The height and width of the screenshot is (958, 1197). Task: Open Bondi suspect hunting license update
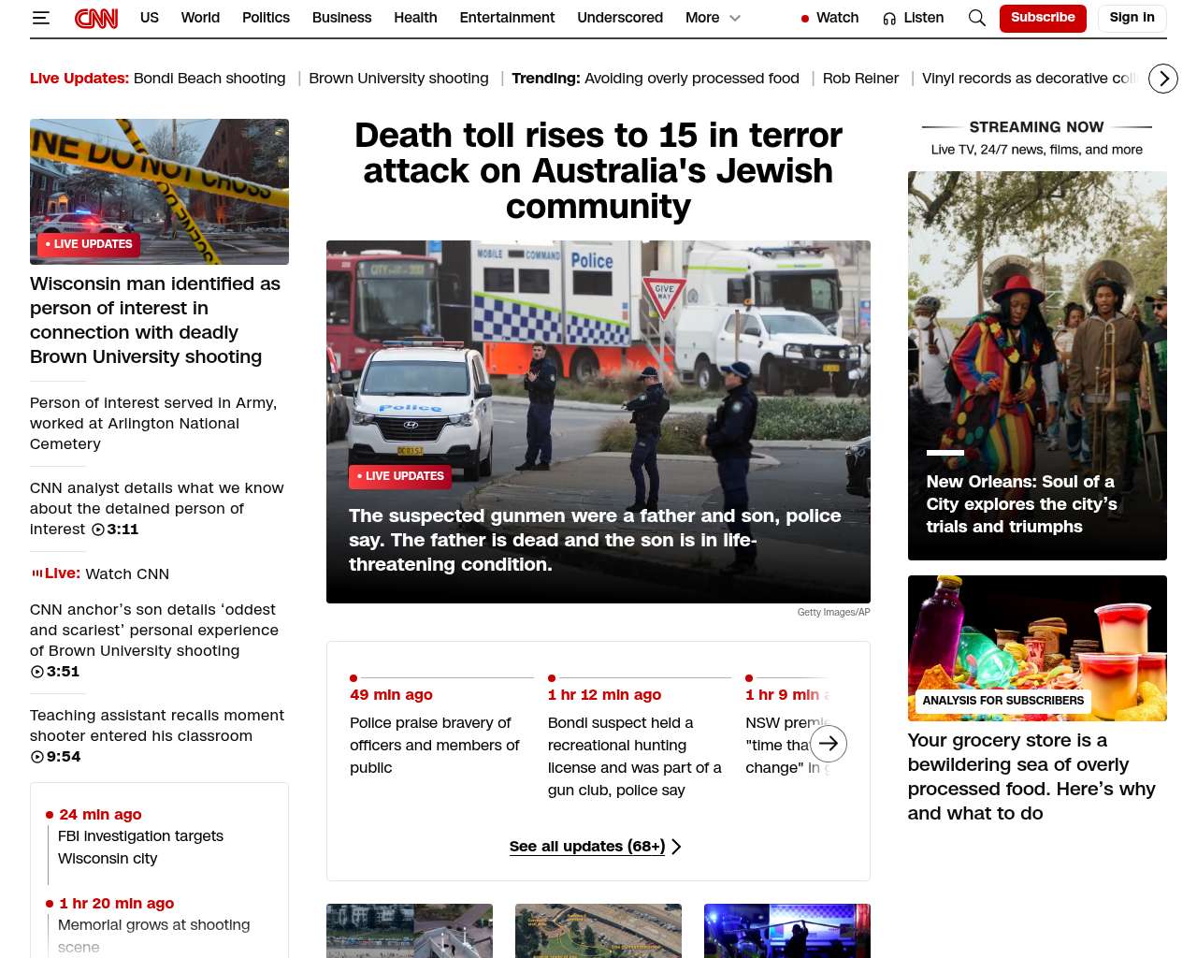coord(635,756)
